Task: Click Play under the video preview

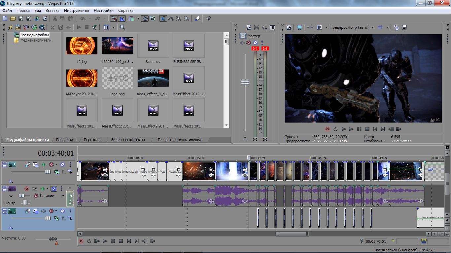Action: click(351, 129)
